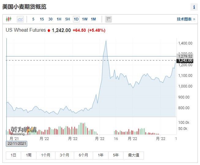Click the info icon at top right

pyautogui.click(x=194, y=7)
